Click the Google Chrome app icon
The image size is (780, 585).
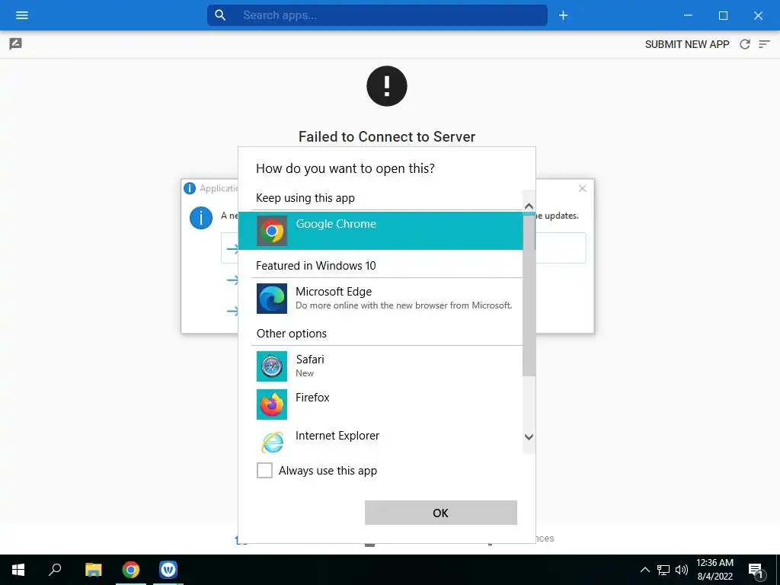272,231
